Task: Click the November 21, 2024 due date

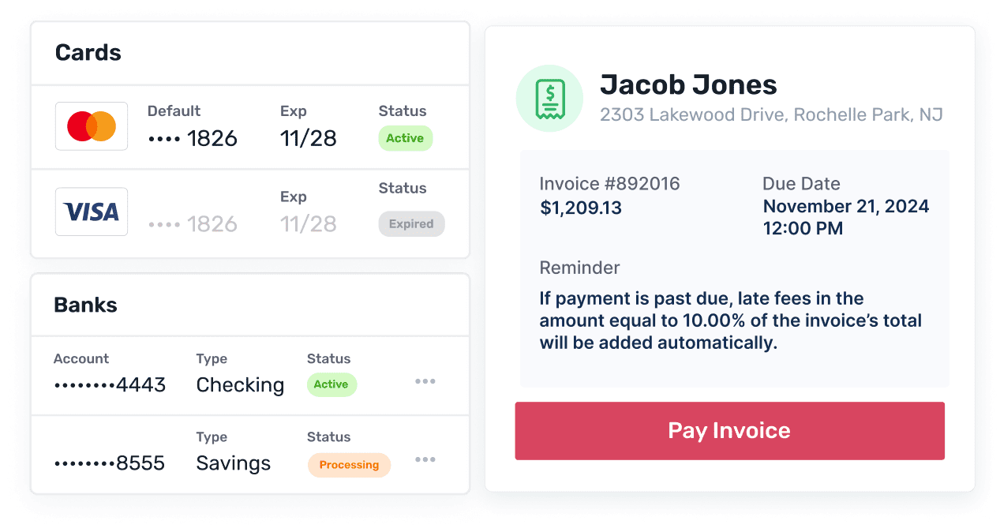Action: [845, 207]
